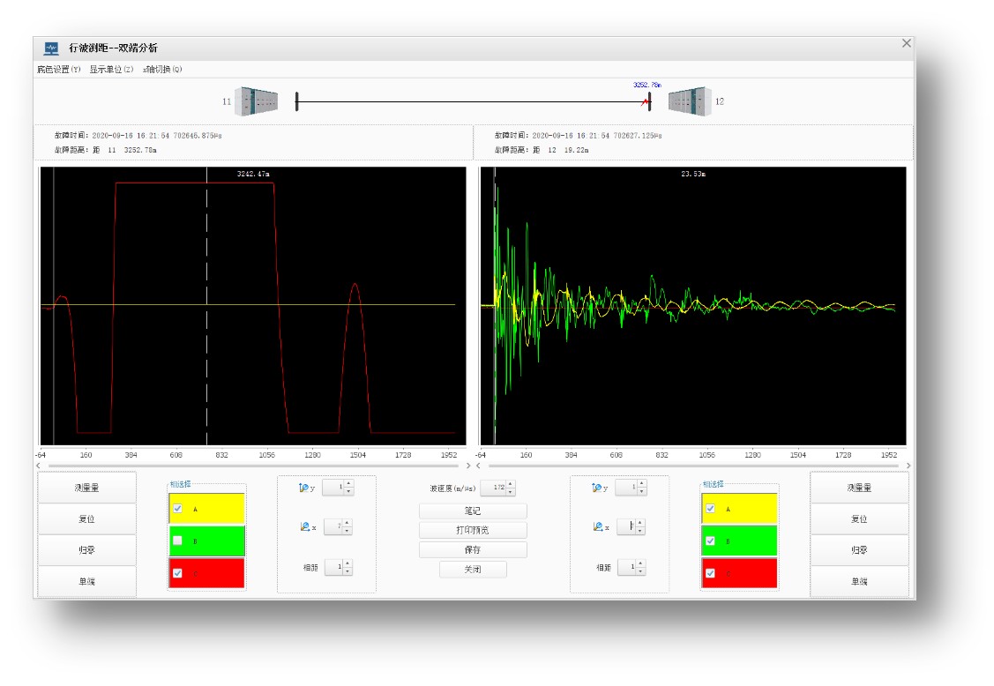
Task: Click station 12 相距 value field
Action: [x=627, y=568]
